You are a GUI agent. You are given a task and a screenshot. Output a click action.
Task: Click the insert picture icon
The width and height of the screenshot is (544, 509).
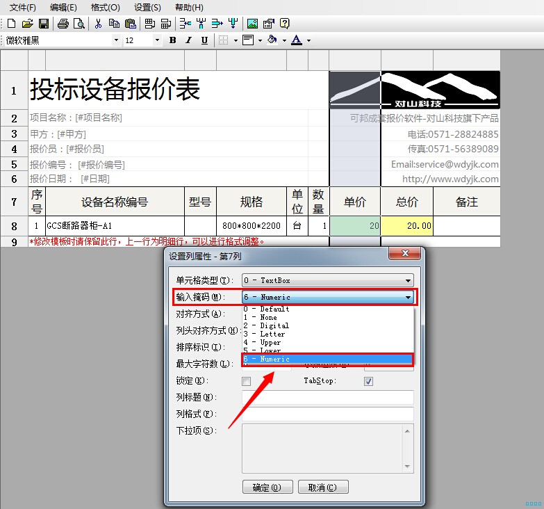pos(252,24)
